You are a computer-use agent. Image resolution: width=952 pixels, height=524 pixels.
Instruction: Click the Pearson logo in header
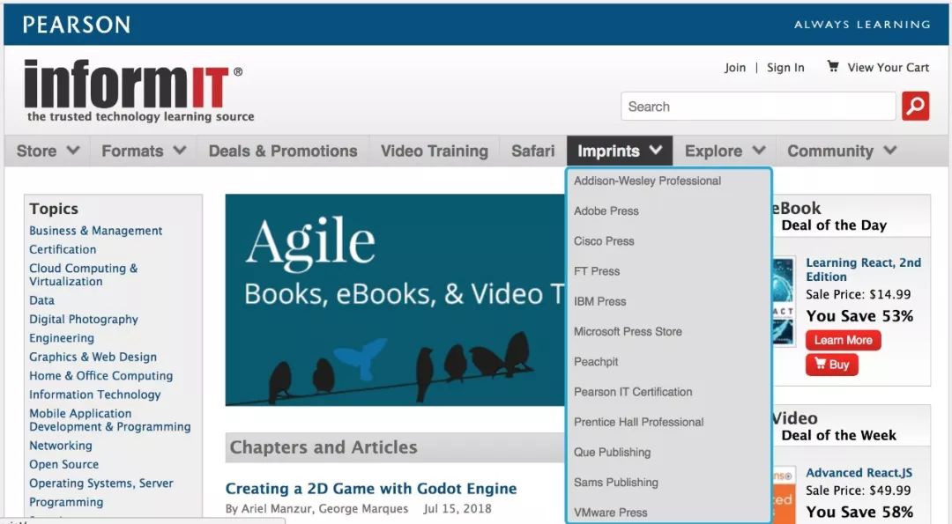pyautogui.click(x=77, y=25)
